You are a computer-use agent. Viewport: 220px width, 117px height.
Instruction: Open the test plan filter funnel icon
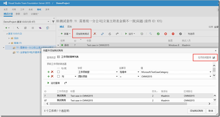click(x=53, y=22)
